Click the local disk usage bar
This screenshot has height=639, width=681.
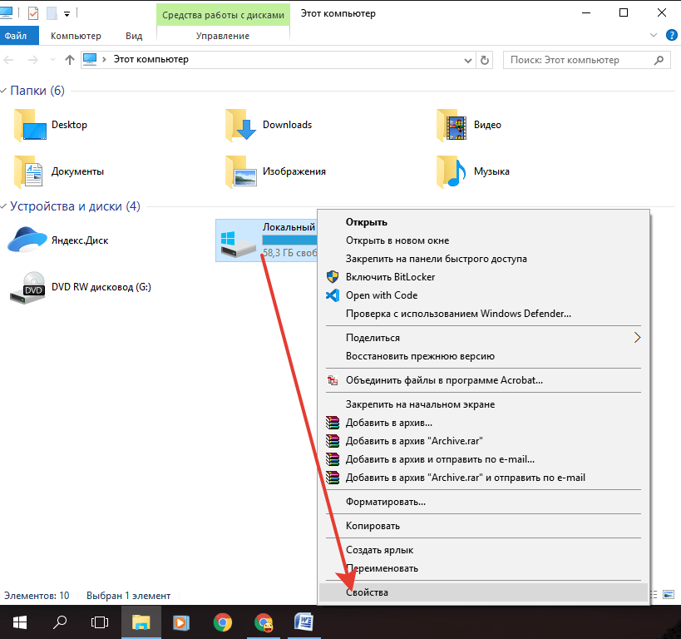pos(289,240)
